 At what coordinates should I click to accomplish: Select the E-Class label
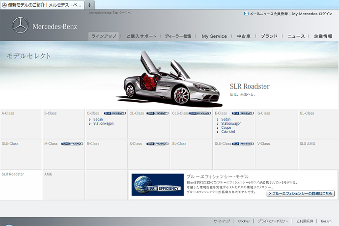(221, 113)
